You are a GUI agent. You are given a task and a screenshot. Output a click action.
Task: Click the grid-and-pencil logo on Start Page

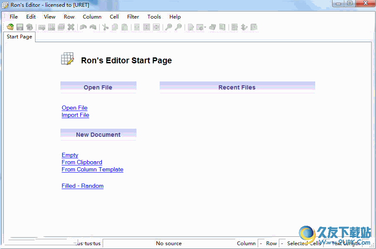(67, 59)
